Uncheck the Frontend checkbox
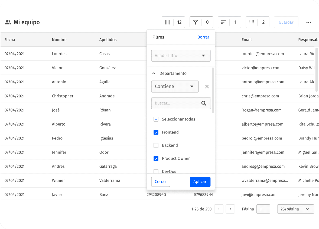 tap(156, 132)
